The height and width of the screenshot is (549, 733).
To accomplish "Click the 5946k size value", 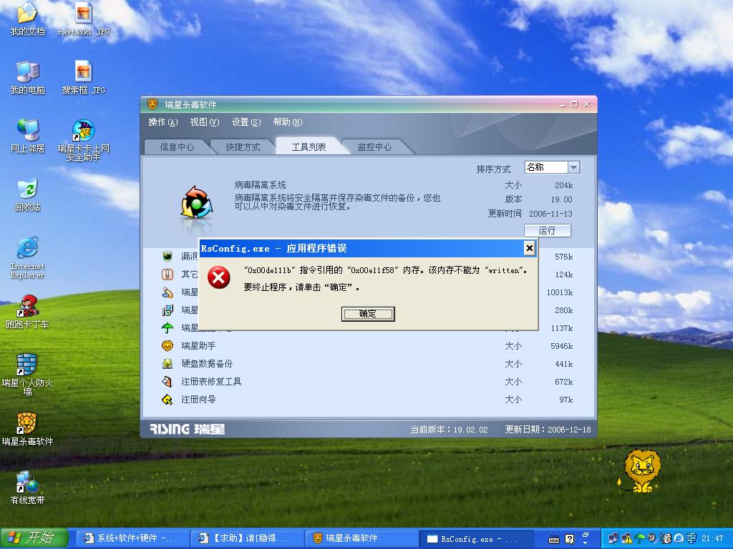I will tap(561, 347).
